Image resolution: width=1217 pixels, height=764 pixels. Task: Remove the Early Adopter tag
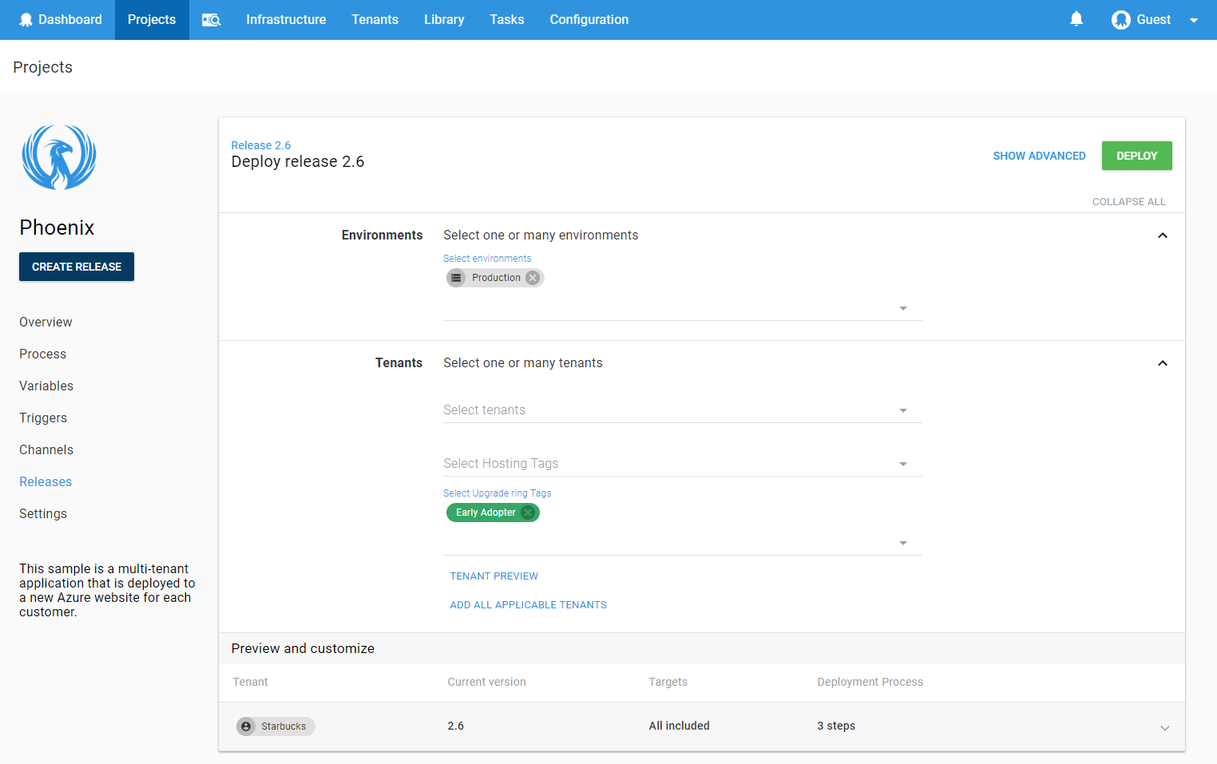[527, 513]
